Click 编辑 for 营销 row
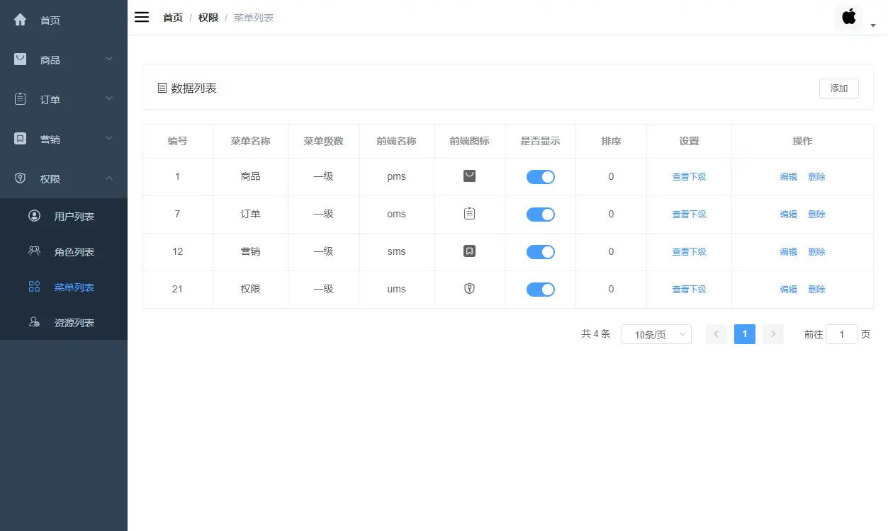 click(x=788, y=252)
